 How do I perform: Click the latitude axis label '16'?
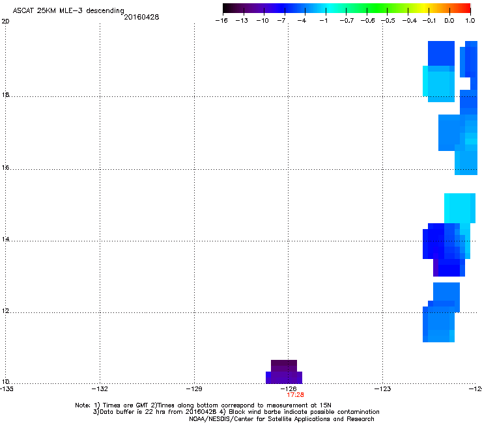pyautogui.click(x=5, y=167)
